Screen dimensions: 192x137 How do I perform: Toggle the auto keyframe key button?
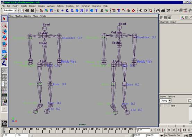pyautogui.click(x=186, y=135)
